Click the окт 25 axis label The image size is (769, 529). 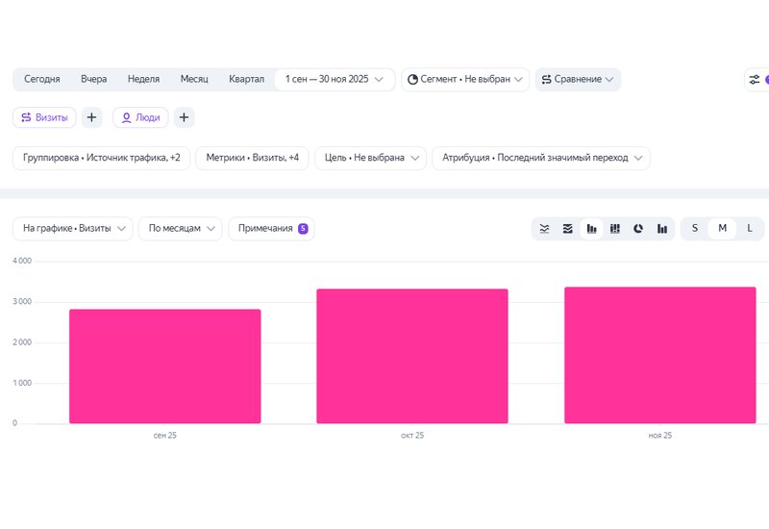click(412, 436)
